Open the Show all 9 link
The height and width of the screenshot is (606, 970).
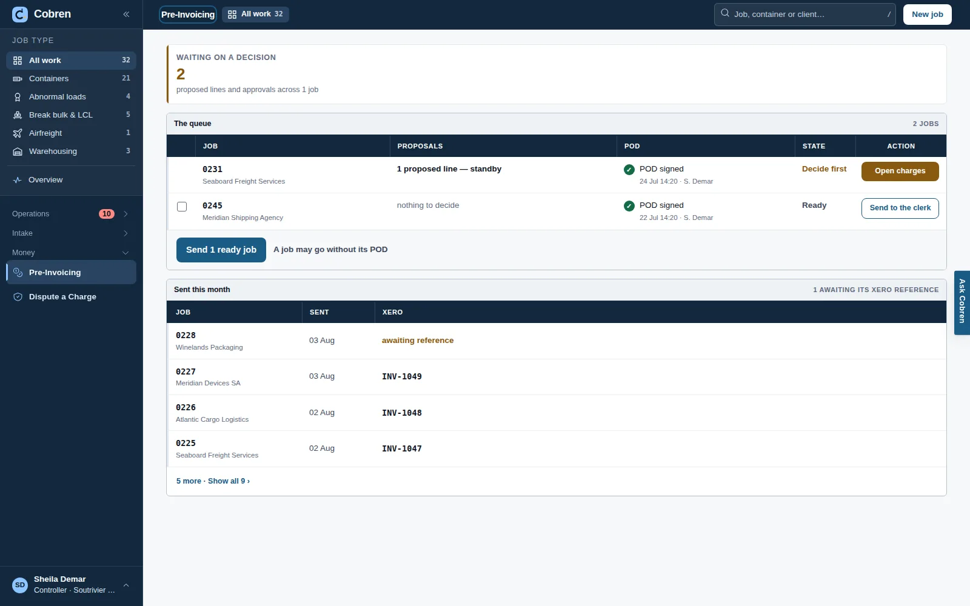[229, 481]
